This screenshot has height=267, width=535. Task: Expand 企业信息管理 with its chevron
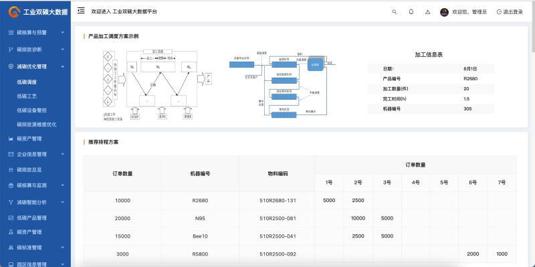(62, 155)
